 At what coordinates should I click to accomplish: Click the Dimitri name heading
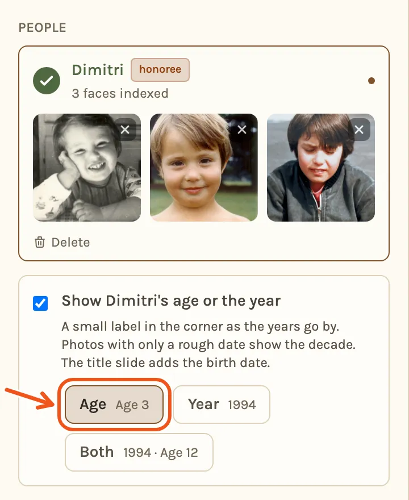(98, 70)
